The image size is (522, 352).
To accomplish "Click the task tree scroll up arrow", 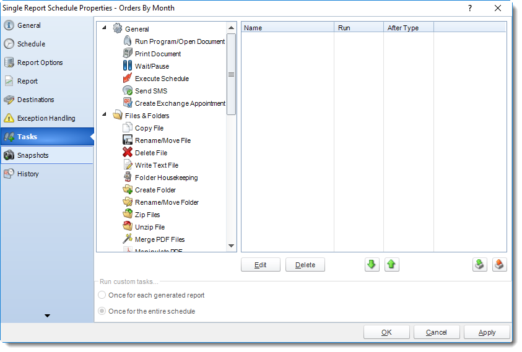I will point(231,28).
